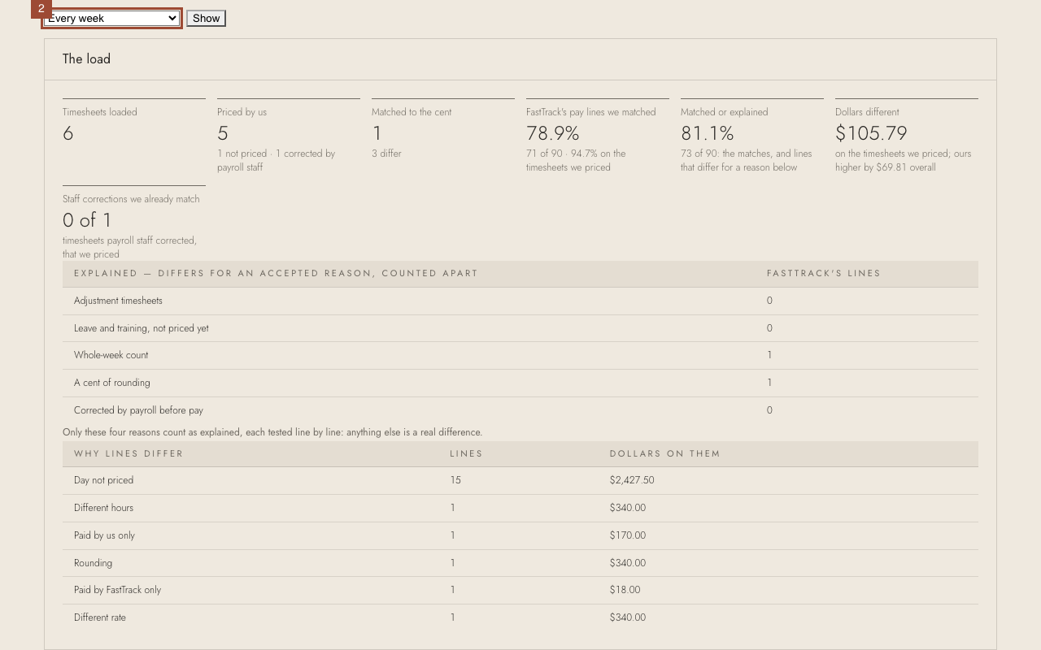Viewport: 1041px width, 650px height.
Task: Click the '15' lines count
Action: coord(455,480)
